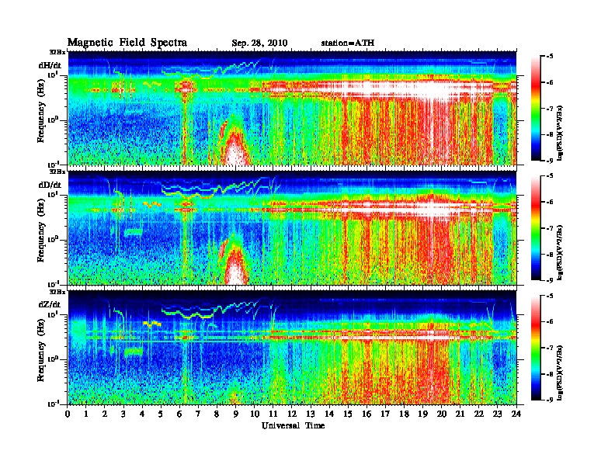
Task: Click the x-axis tick label "0"
Action: click(68, 414)
